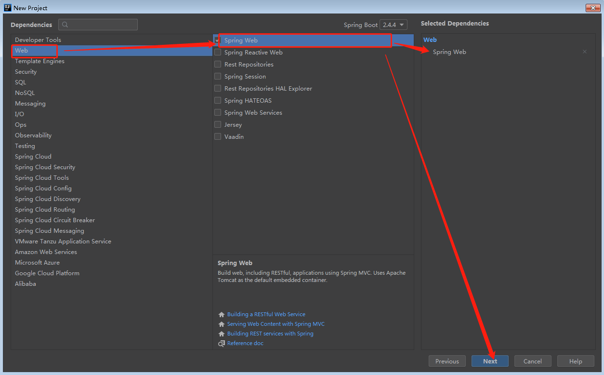Open the Reference doc link
This screenshot has width=604, height=375.
pyautogui.click(x=245, y=343)
